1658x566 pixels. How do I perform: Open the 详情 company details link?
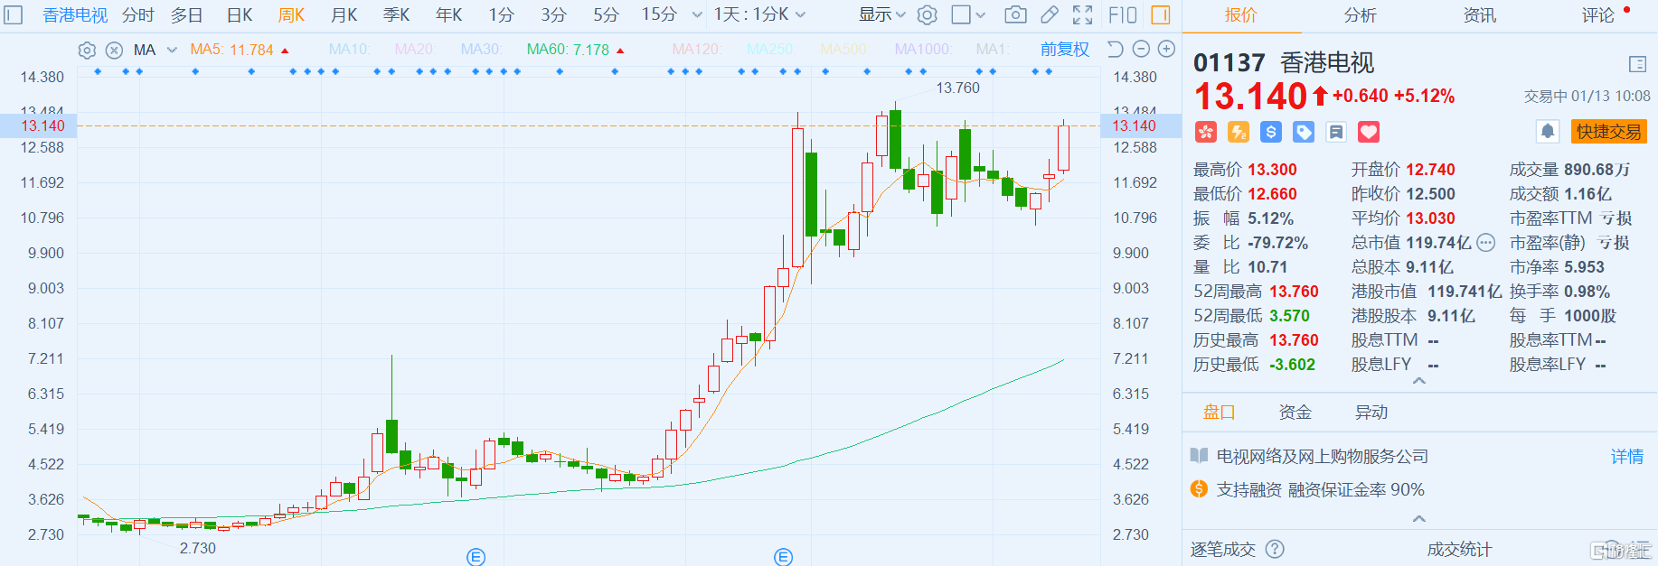(x=1626, y=457)
